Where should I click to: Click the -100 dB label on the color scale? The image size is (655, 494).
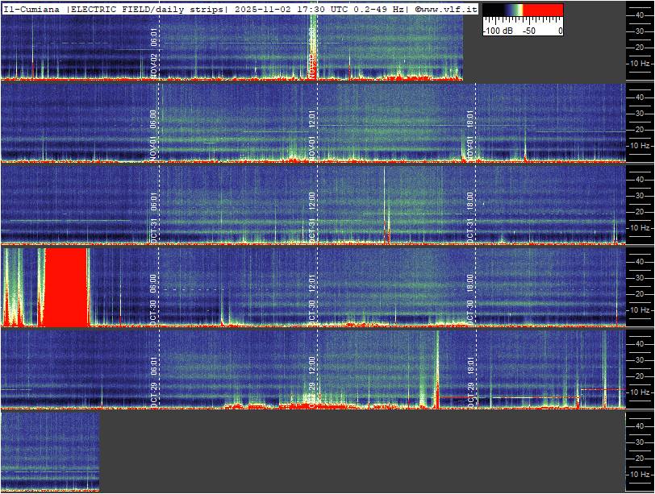point(498,30)
